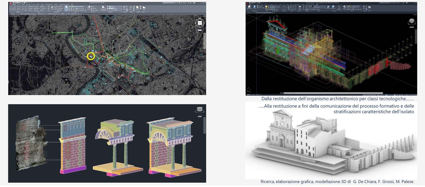Click the yellow circle marker on the map

click(x=91, y=56)
